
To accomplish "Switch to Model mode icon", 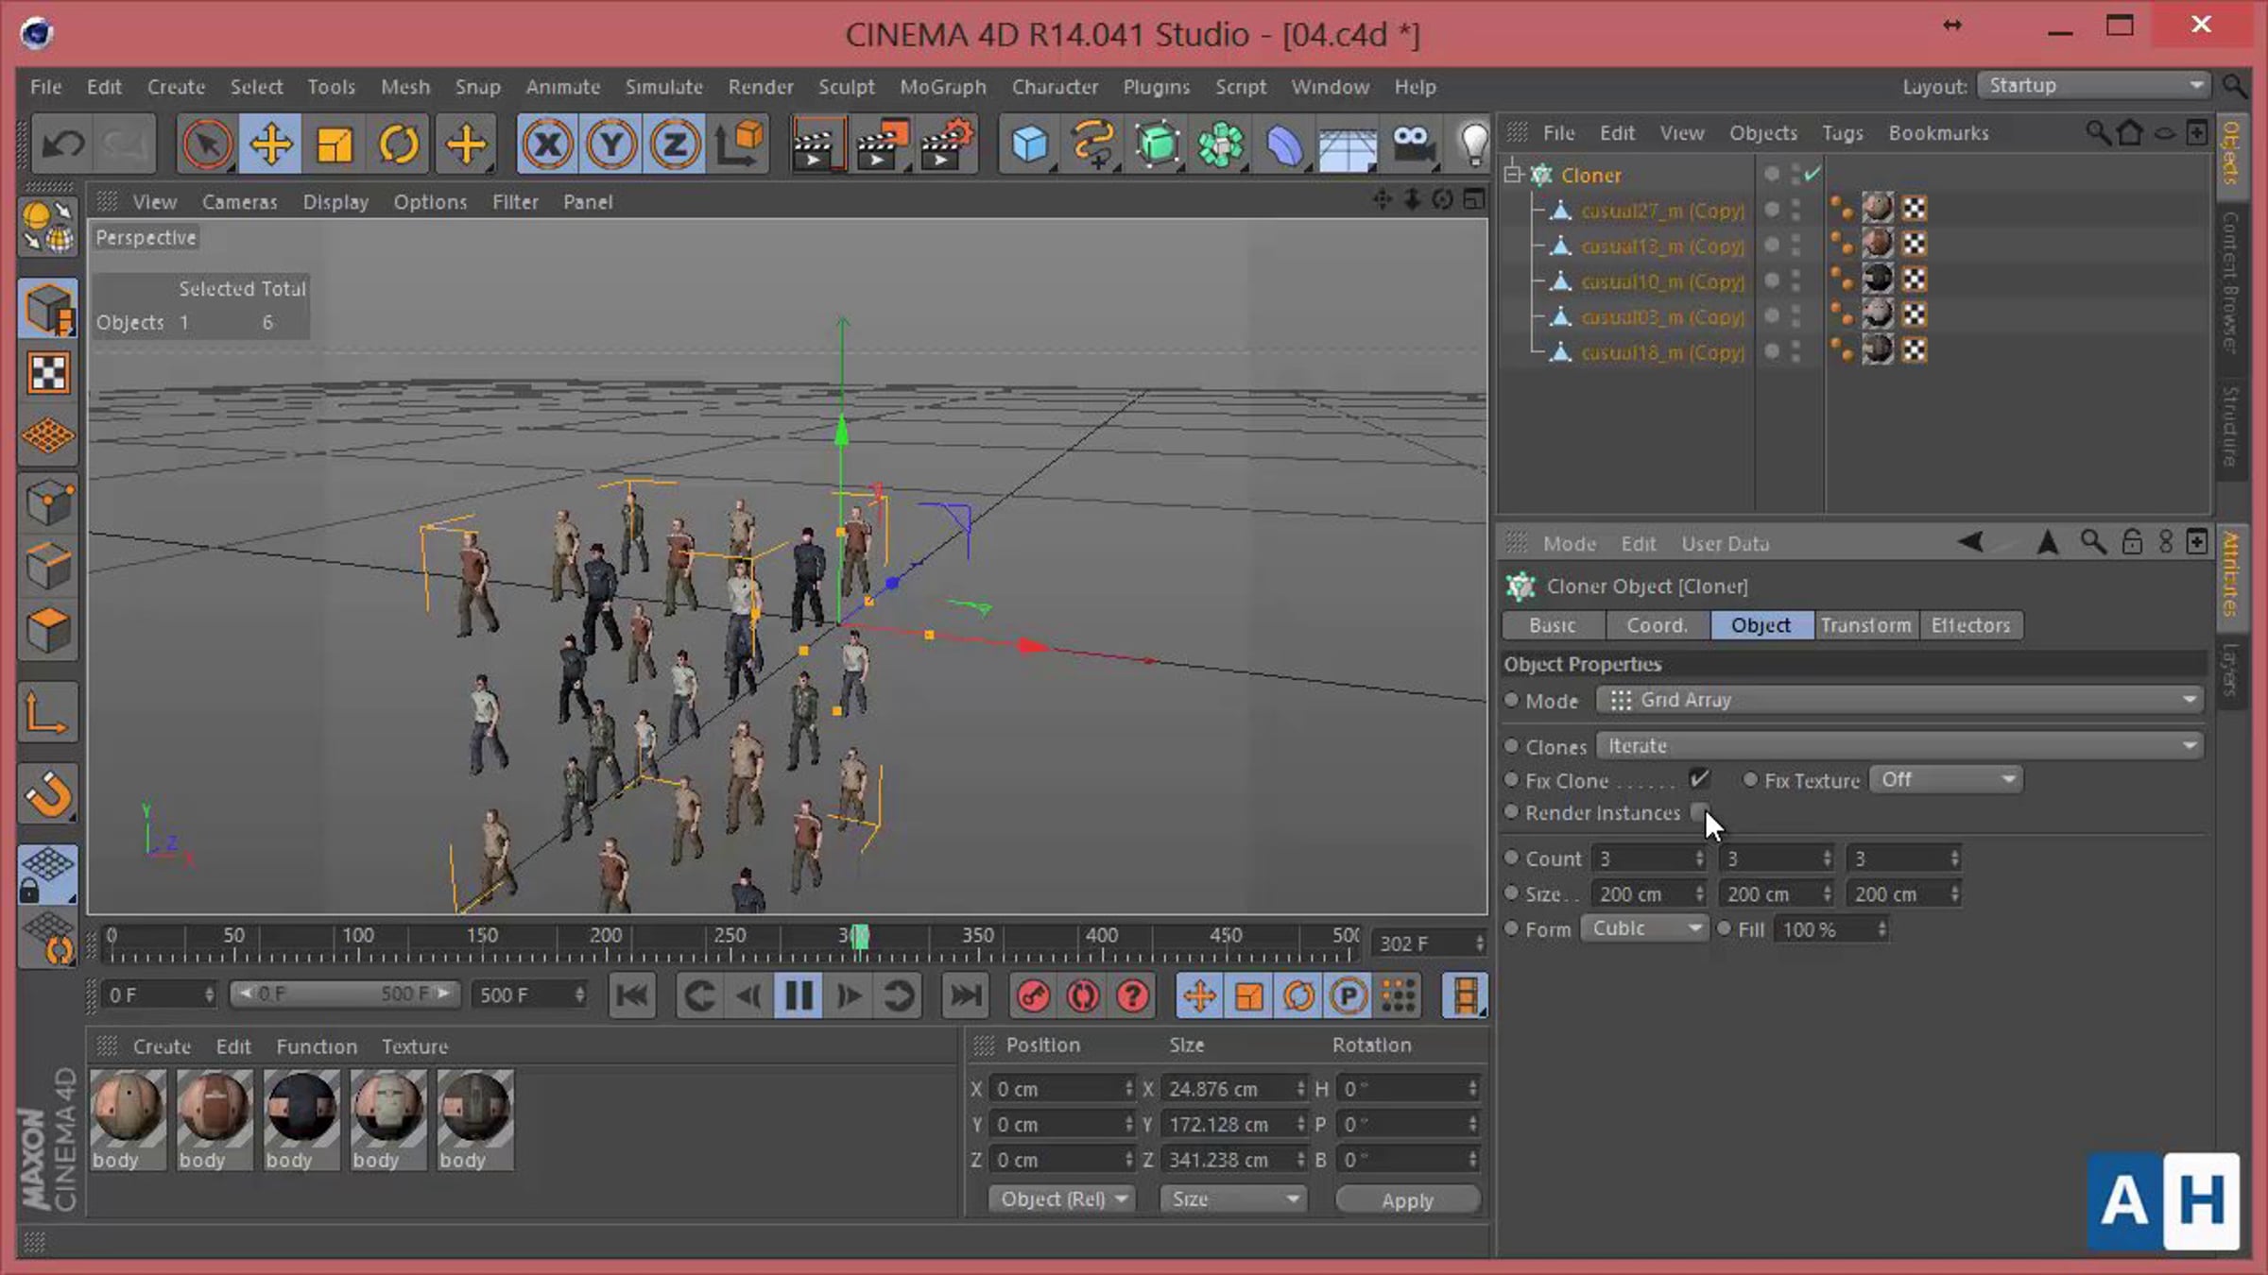I will coord(48,309).
